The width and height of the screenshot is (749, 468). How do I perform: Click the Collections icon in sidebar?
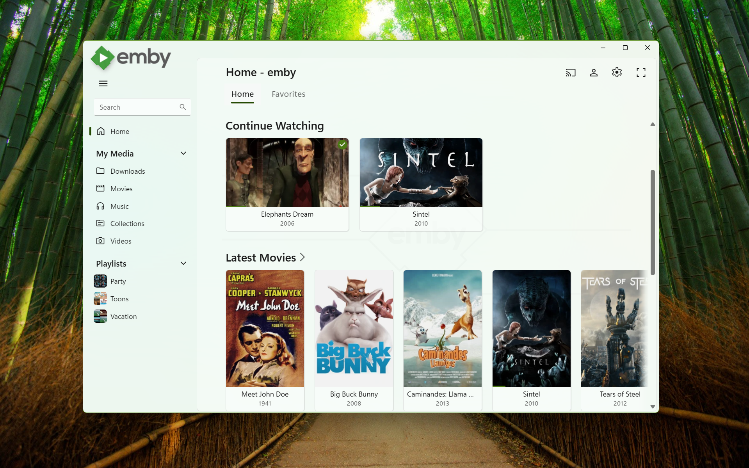100,223
